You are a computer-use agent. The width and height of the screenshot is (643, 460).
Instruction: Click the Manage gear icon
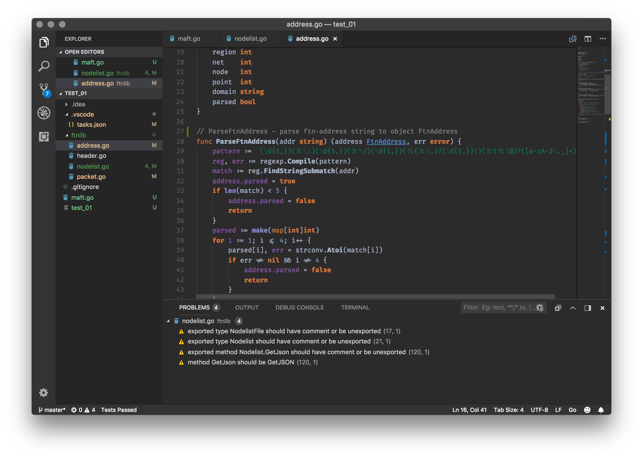pyautogui.click(x=44, y=393)
